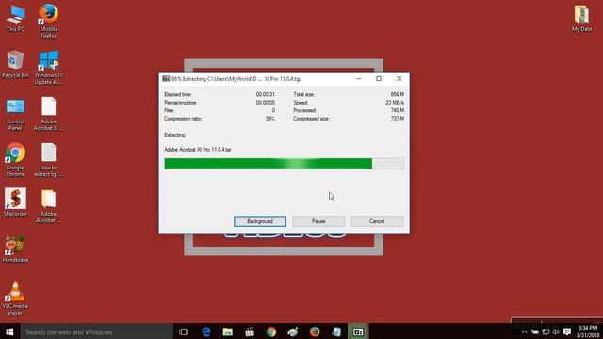Select the 'how to extract tgz' file icon
603x339 pixels.
[48, 160]
